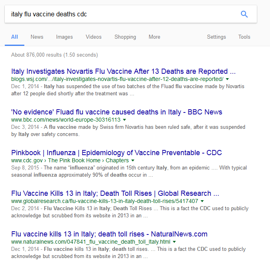This screenshot has height=262, width=270.
Task: Open BBC News 'No evidence' Fluad article
Action: click(x=116, y=112)
